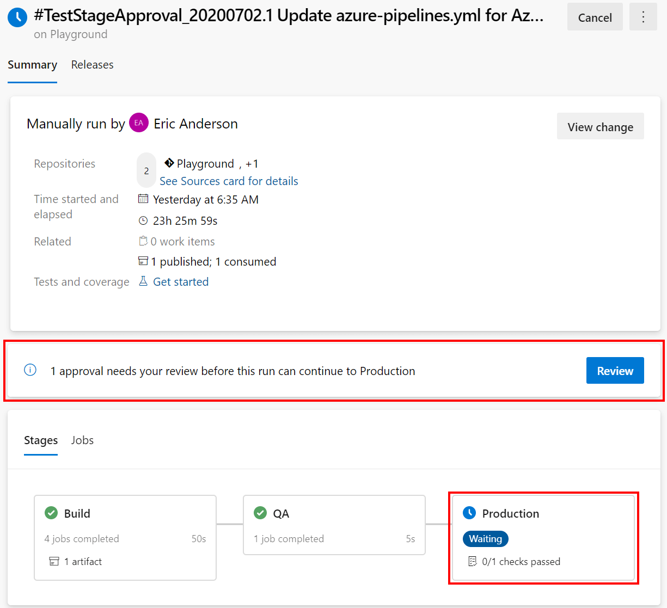This screenshot has height=608, width=667.
Task: Click the pipeline run status clock icon
Action: 17,17
